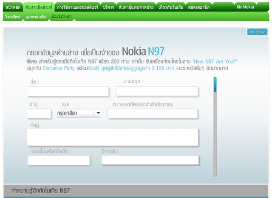
Task: Open the หน้าหลัก home tab
Action: 13,7
